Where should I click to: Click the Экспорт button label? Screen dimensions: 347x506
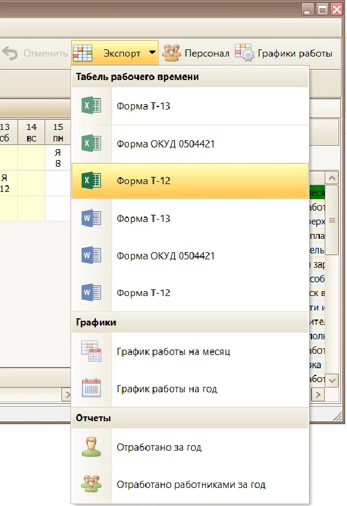122,53
